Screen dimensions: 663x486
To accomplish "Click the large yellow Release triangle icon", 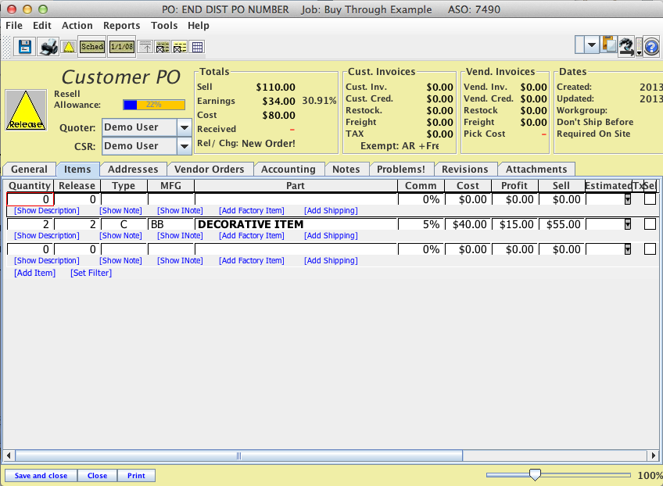I will 26,110.
